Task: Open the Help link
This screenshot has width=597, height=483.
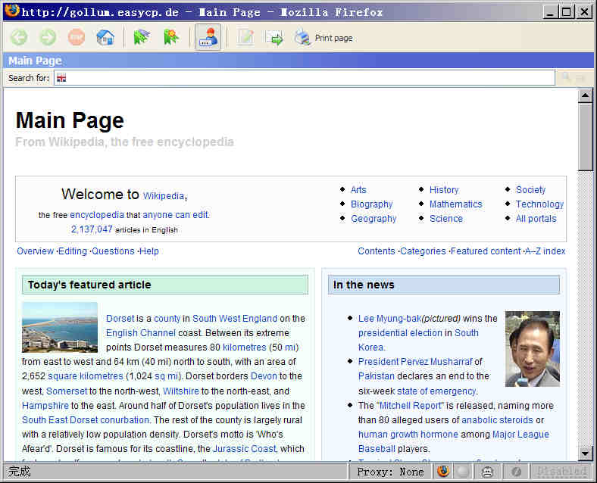Action: pyautogui.click(x=148, y=251)
